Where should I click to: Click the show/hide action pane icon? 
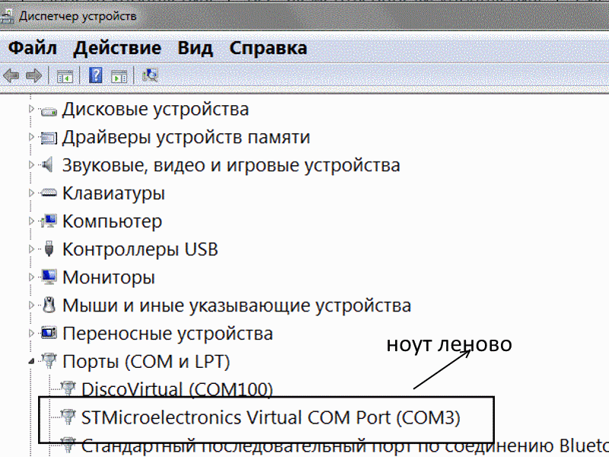coord(119,75)
